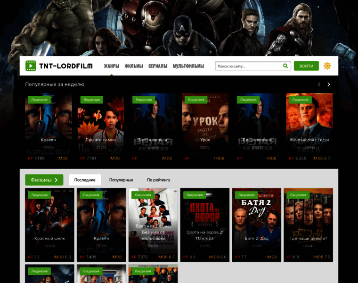Click Лицензия badge on Где наши деньги?
Image resolution: width=358 pixels, height=283 pixels.
click(298, 195)
